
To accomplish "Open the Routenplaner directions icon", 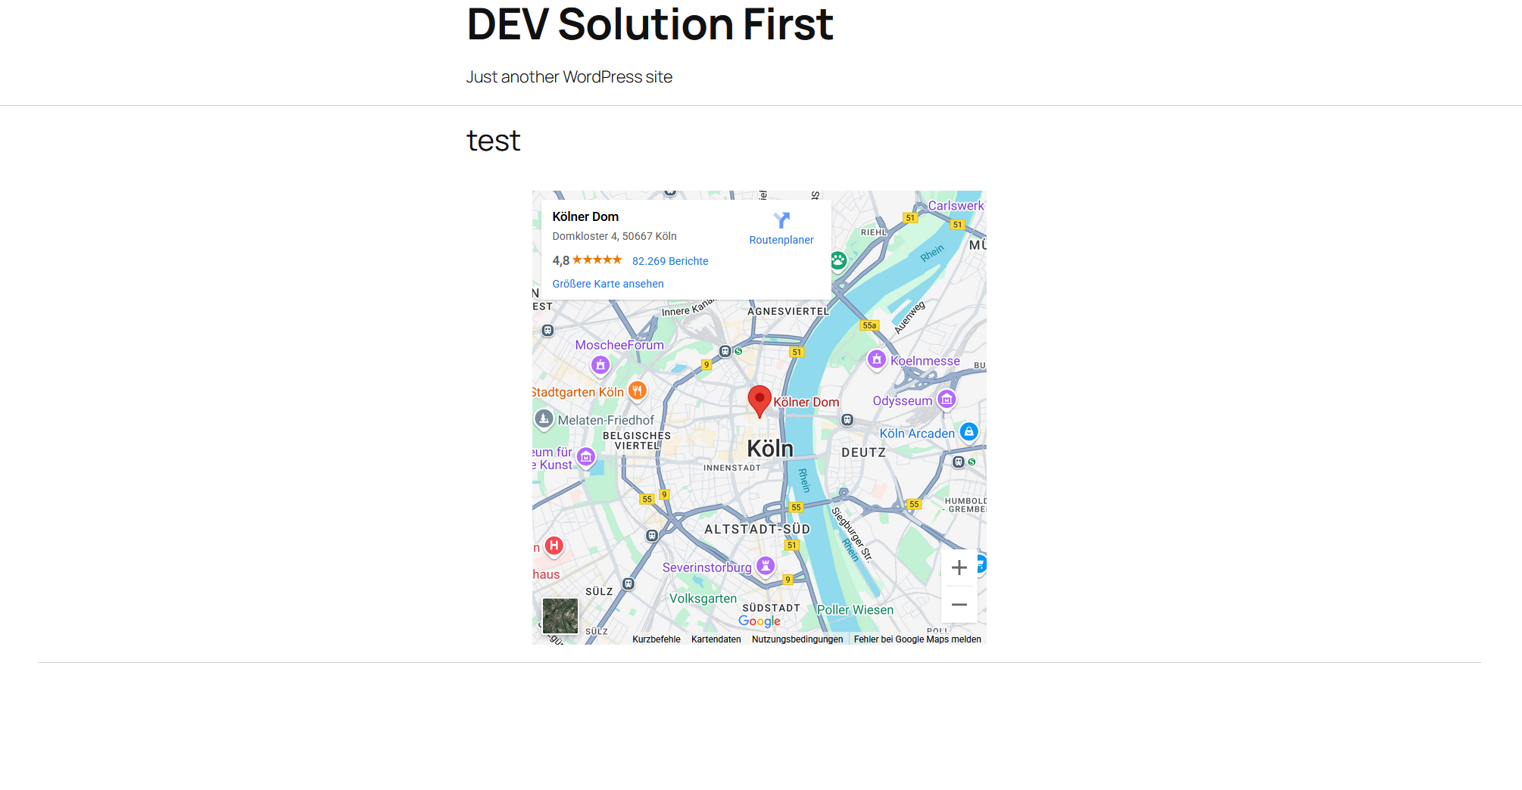I will (781, 220).
